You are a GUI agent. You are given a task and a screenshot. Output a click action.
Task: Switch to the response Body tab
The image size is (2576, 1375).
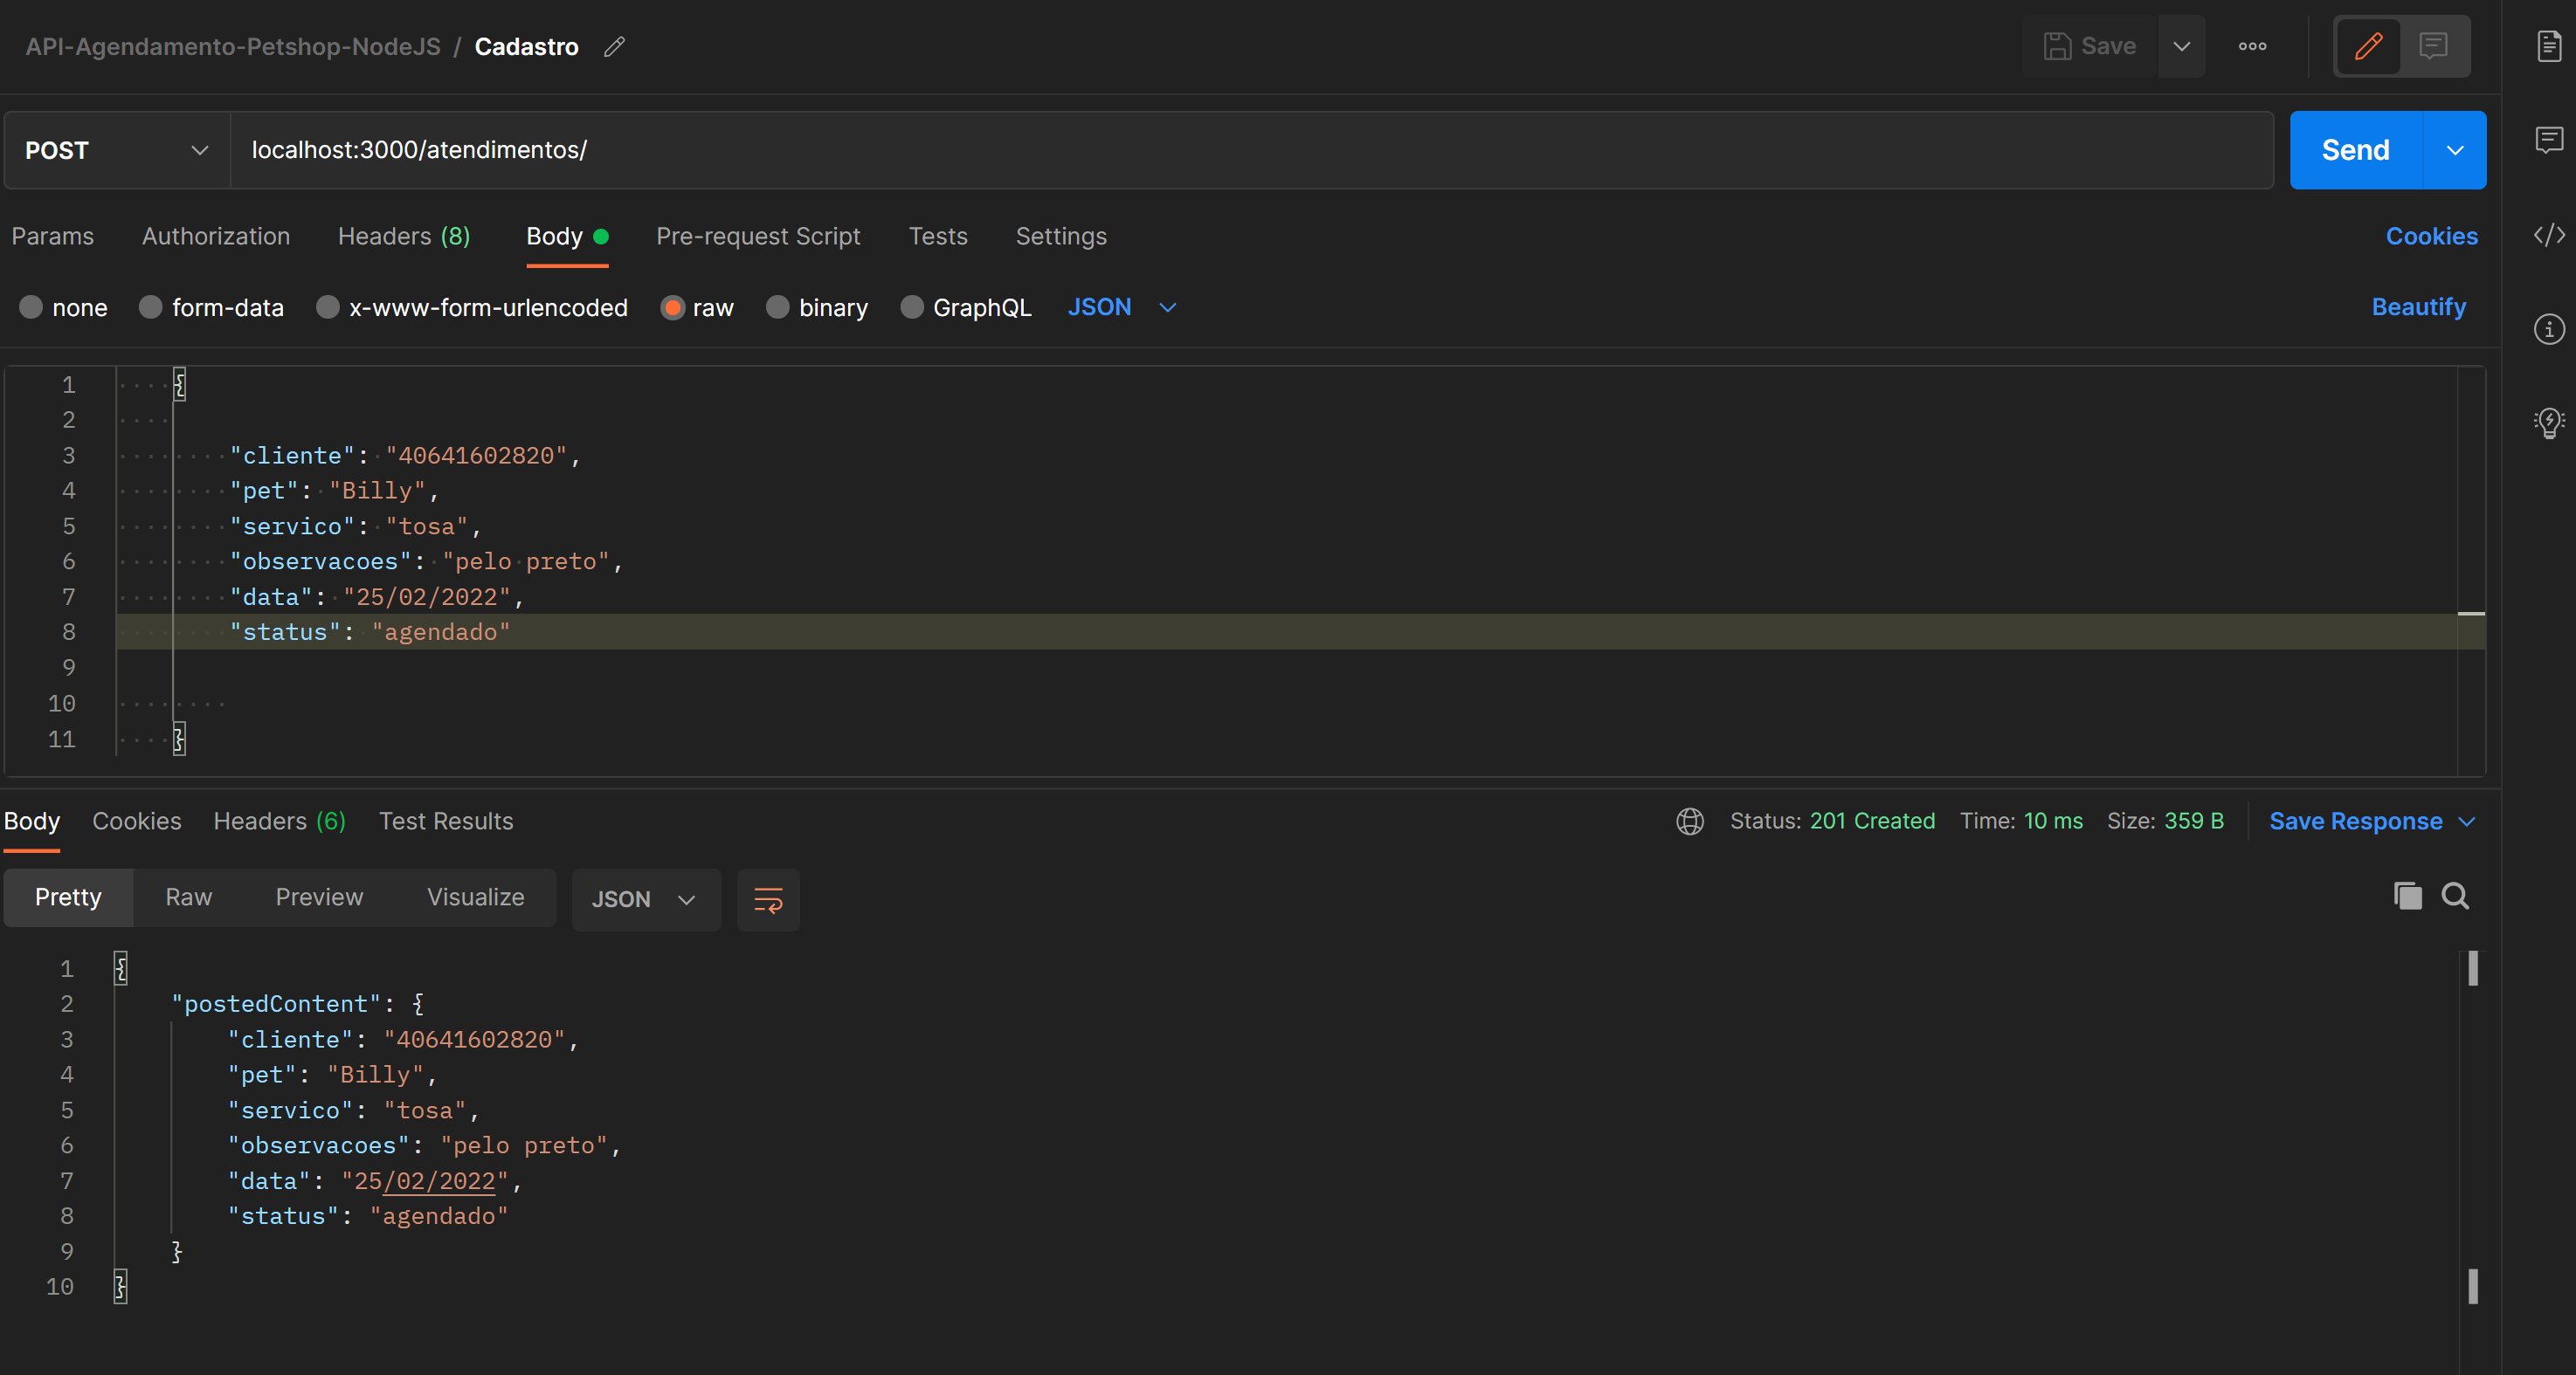pyautogui.click(x=32, y=822)
